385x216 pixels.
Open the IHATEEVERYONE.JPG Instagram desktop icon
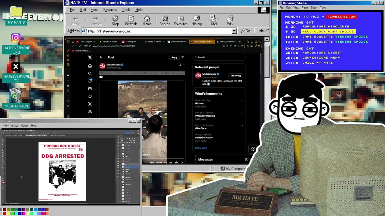tap(16, 38)
